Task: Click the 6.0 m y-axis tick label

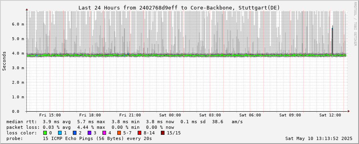Action: click(x=19, y=24)
